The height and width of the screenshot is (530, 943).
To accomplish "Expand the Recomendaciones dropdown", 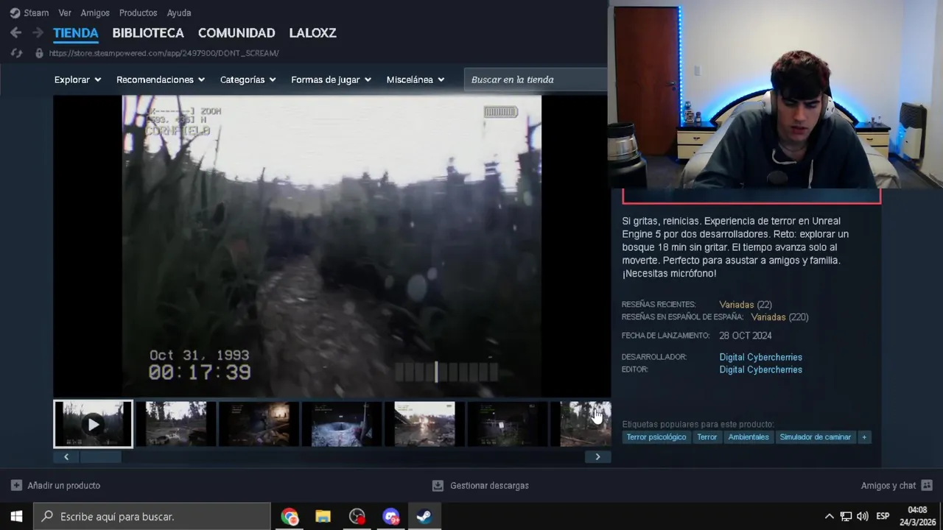I will click(x=161, y=79).
